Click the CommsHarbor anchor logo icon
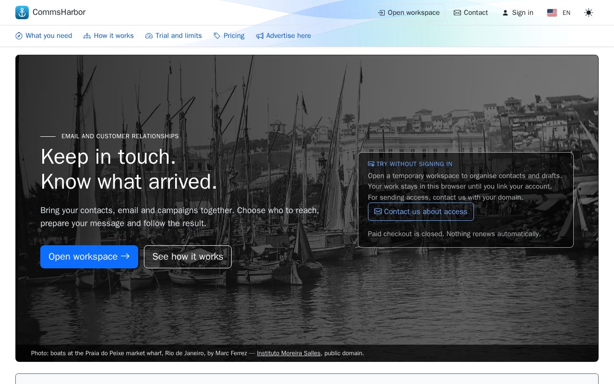Image resolution: width=614 pixels, height=384 pixels. tap(22, 12)
